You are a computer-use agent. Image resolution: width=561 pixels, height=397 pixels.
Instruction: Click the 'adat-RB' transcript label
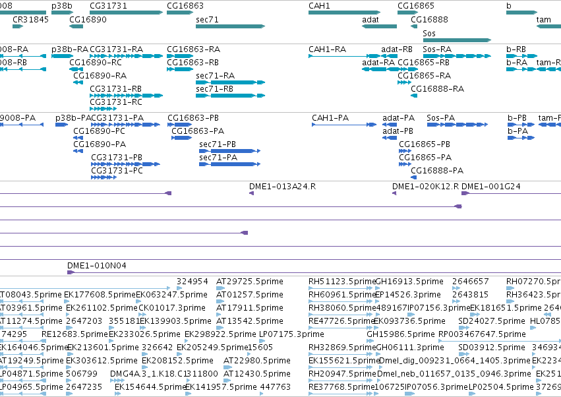point(397,49)
